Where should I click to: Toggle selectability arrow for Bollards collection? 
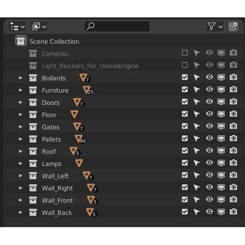197,77
